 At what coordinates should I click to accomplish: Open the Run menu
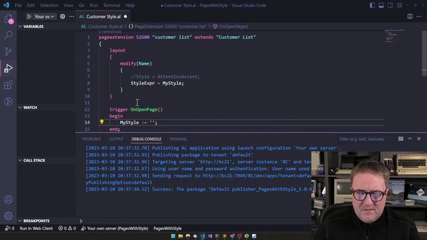coord(93,5)
